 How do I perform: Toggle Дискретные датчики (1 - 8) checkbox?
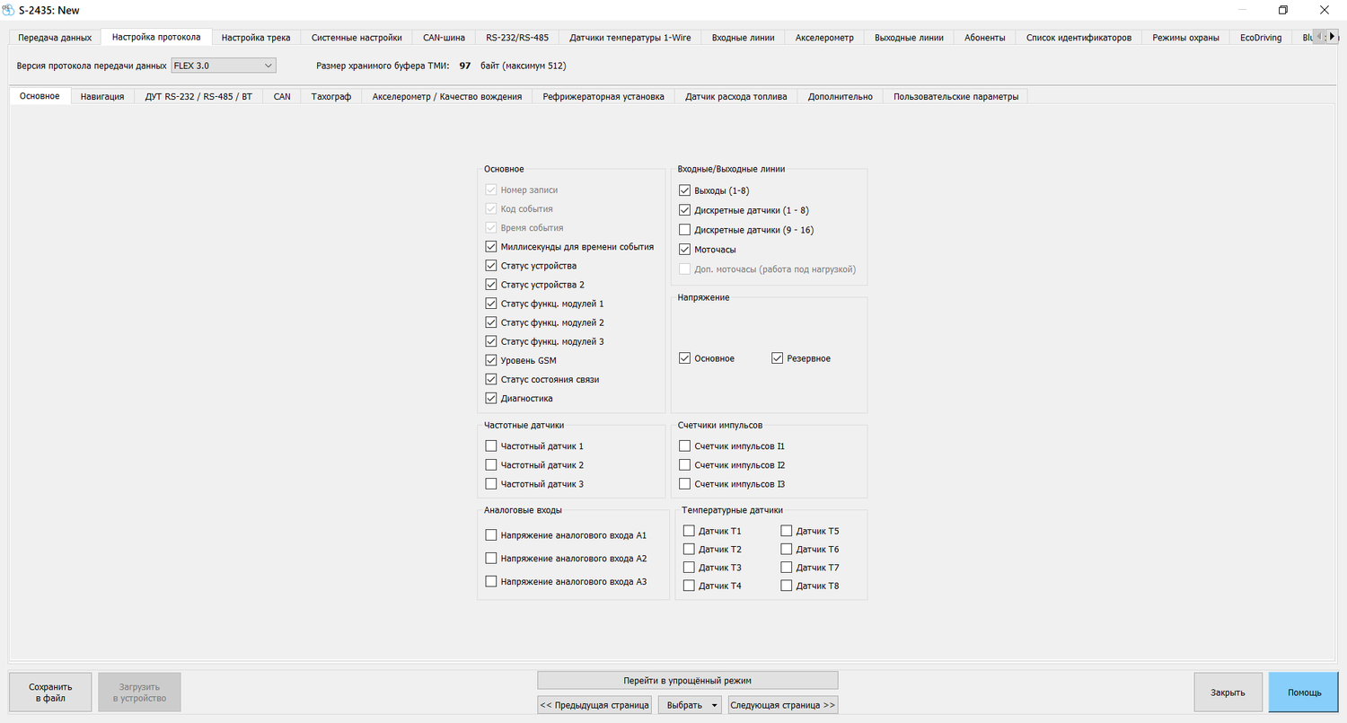click(685, 210)
